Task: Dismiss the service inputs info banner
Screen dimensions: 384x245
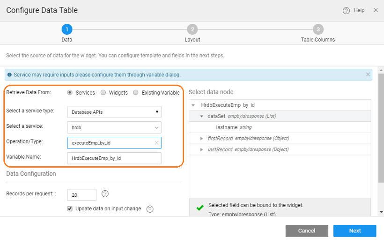Action: pyautogui.click(x=368, y=74)
